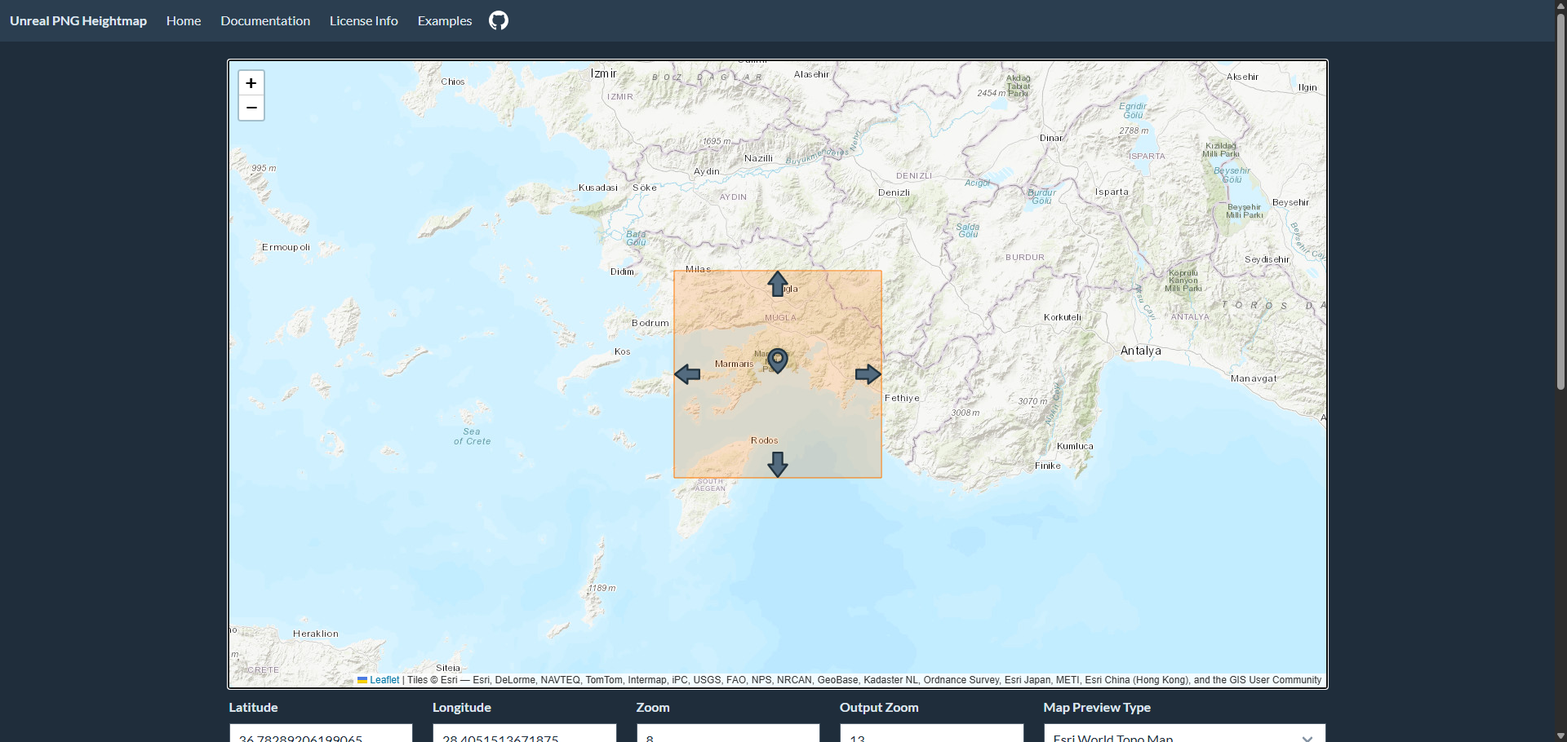
Task: Click the Denizli city label
Action: point(894,192)
